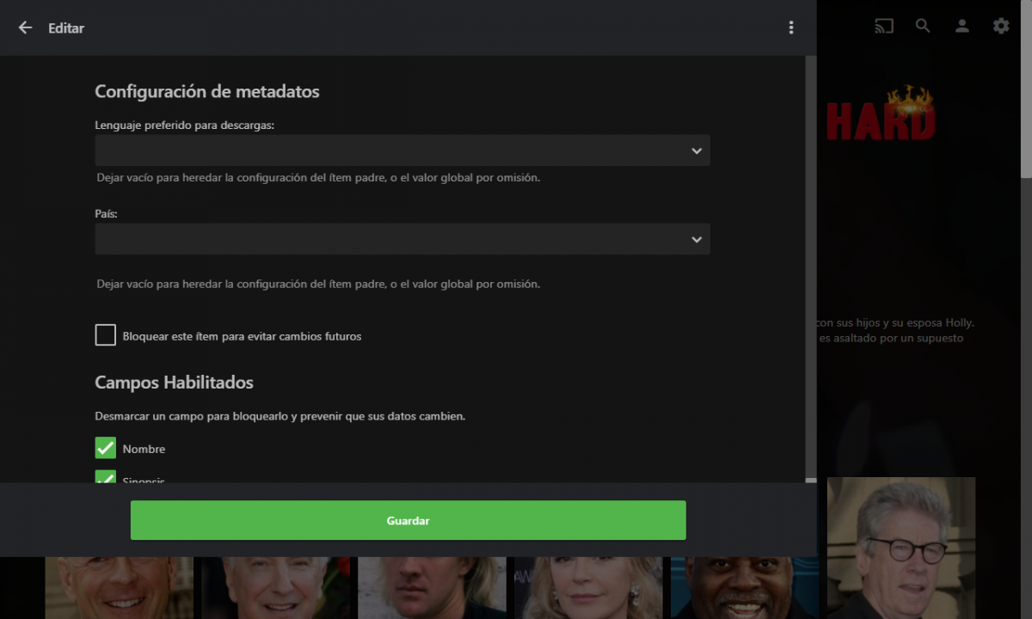Click the Campos Habilitados heading
Image resolution: width=1032 pixels, height=619 pixels.
coord(174,382)
